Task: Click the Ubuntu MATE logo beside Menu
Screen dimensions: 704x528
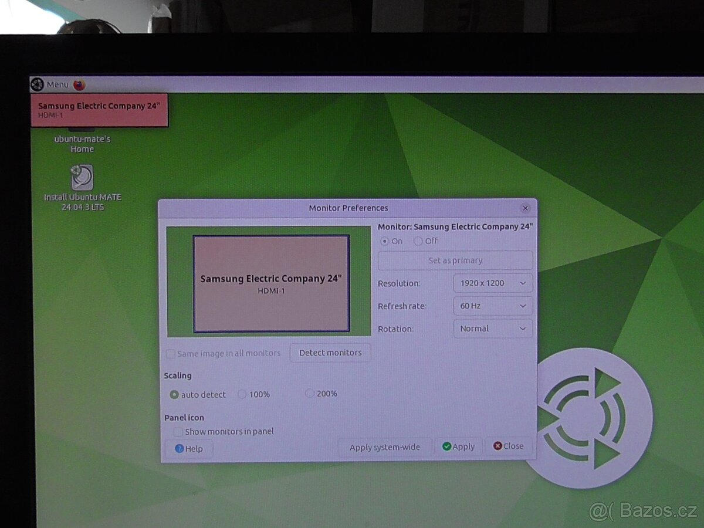Action: [x=37, y=84]
